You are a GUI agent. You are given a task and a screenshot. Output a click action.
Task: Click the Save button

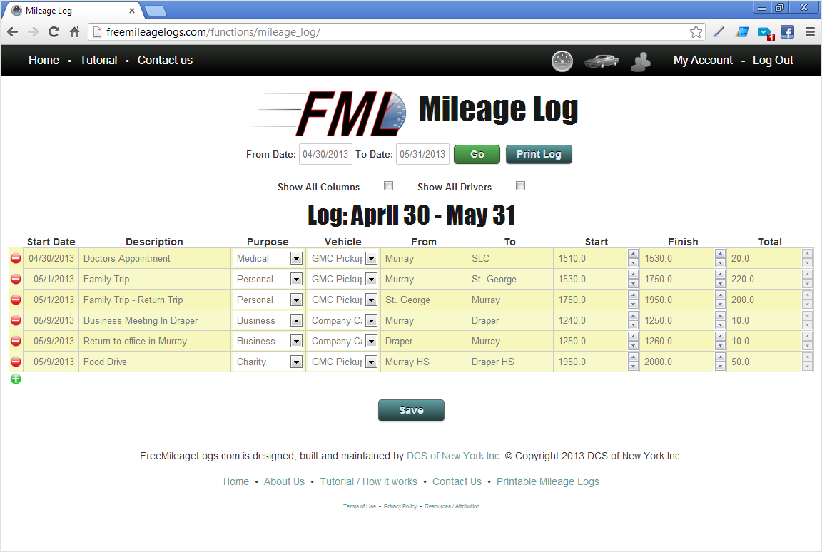point(411,410)
